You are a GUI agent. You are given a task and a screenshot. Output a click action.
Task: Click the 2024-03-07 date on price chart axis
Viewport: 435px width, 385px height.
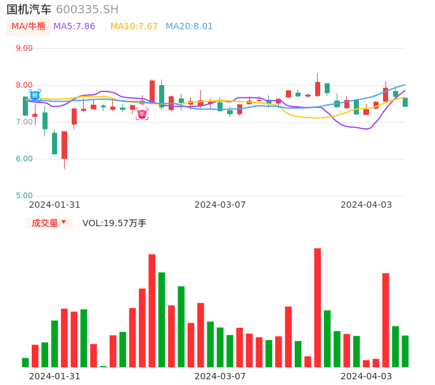(x=219, y=205)
